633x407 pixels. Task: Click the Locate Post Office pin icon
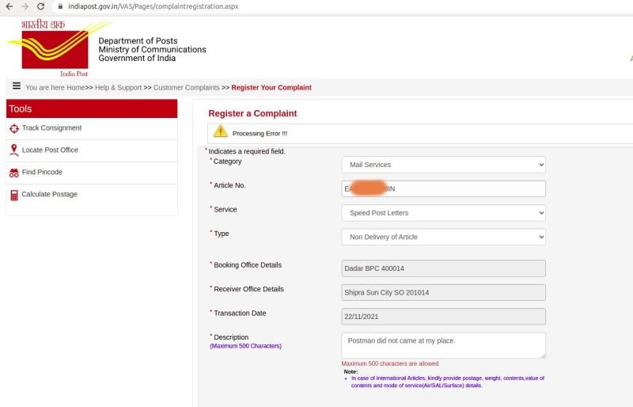pos(13,150)
